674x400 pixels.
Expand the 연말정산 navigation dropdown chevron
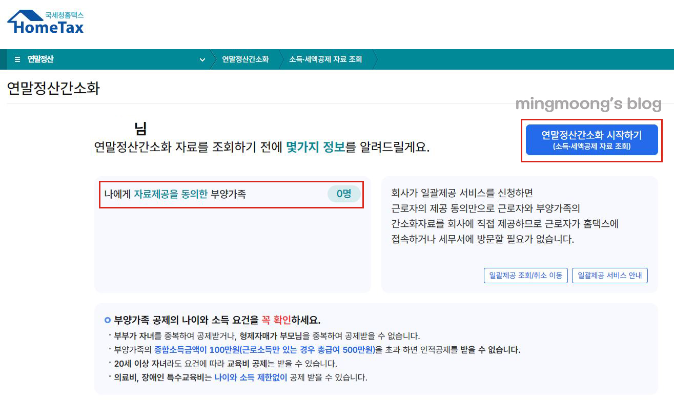click(x=202, y=59)
